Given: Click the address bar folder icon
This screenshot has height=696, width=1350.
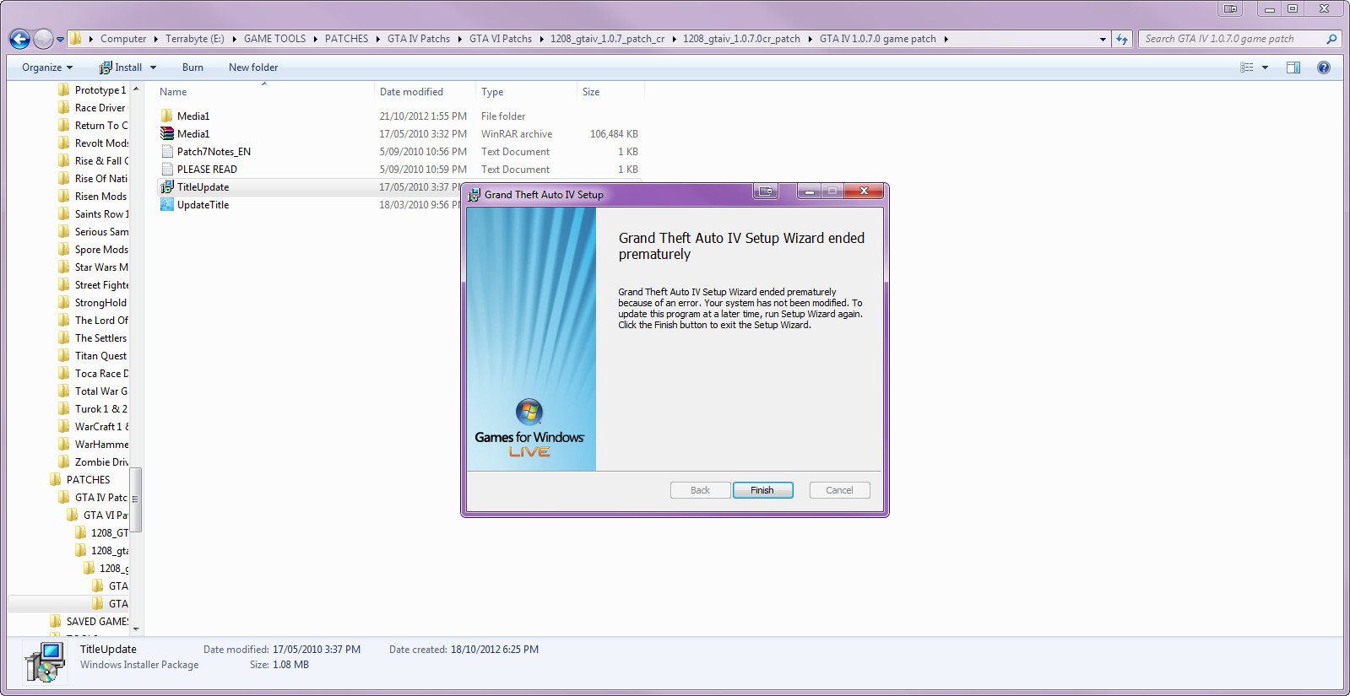Looking at the screenshot, I should point(76,39).
